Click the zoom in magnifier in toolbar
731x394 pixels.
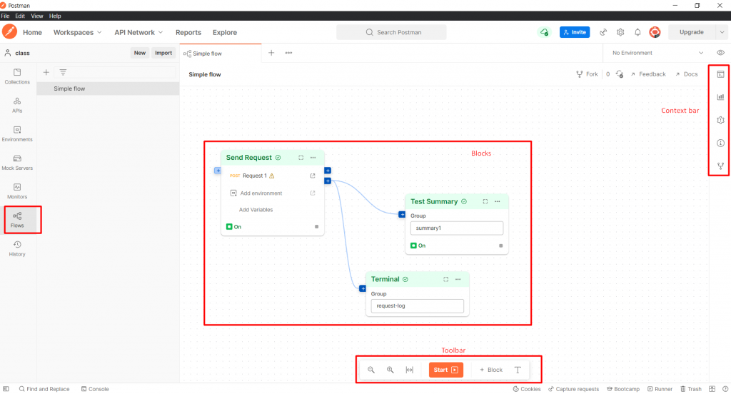pyautogui.click(x=390, y=370)
